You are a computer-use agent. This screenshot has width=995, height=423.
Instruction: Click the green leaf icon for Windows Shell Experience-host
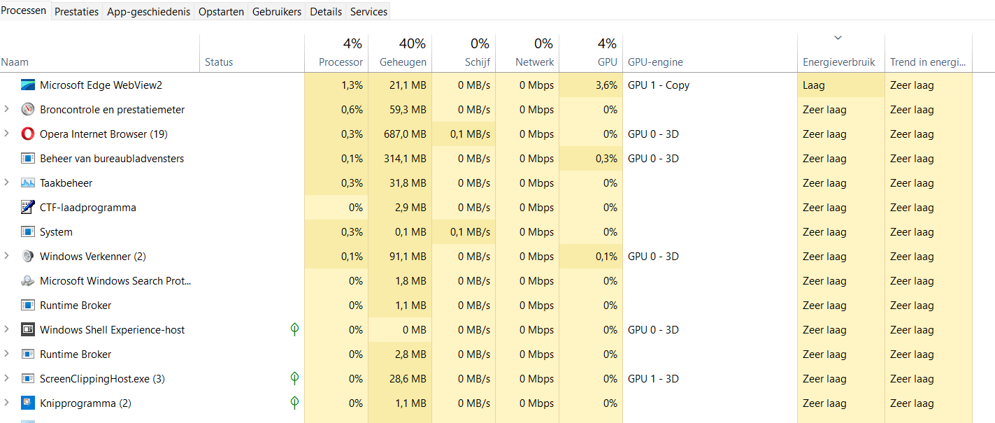coord(295,329)
